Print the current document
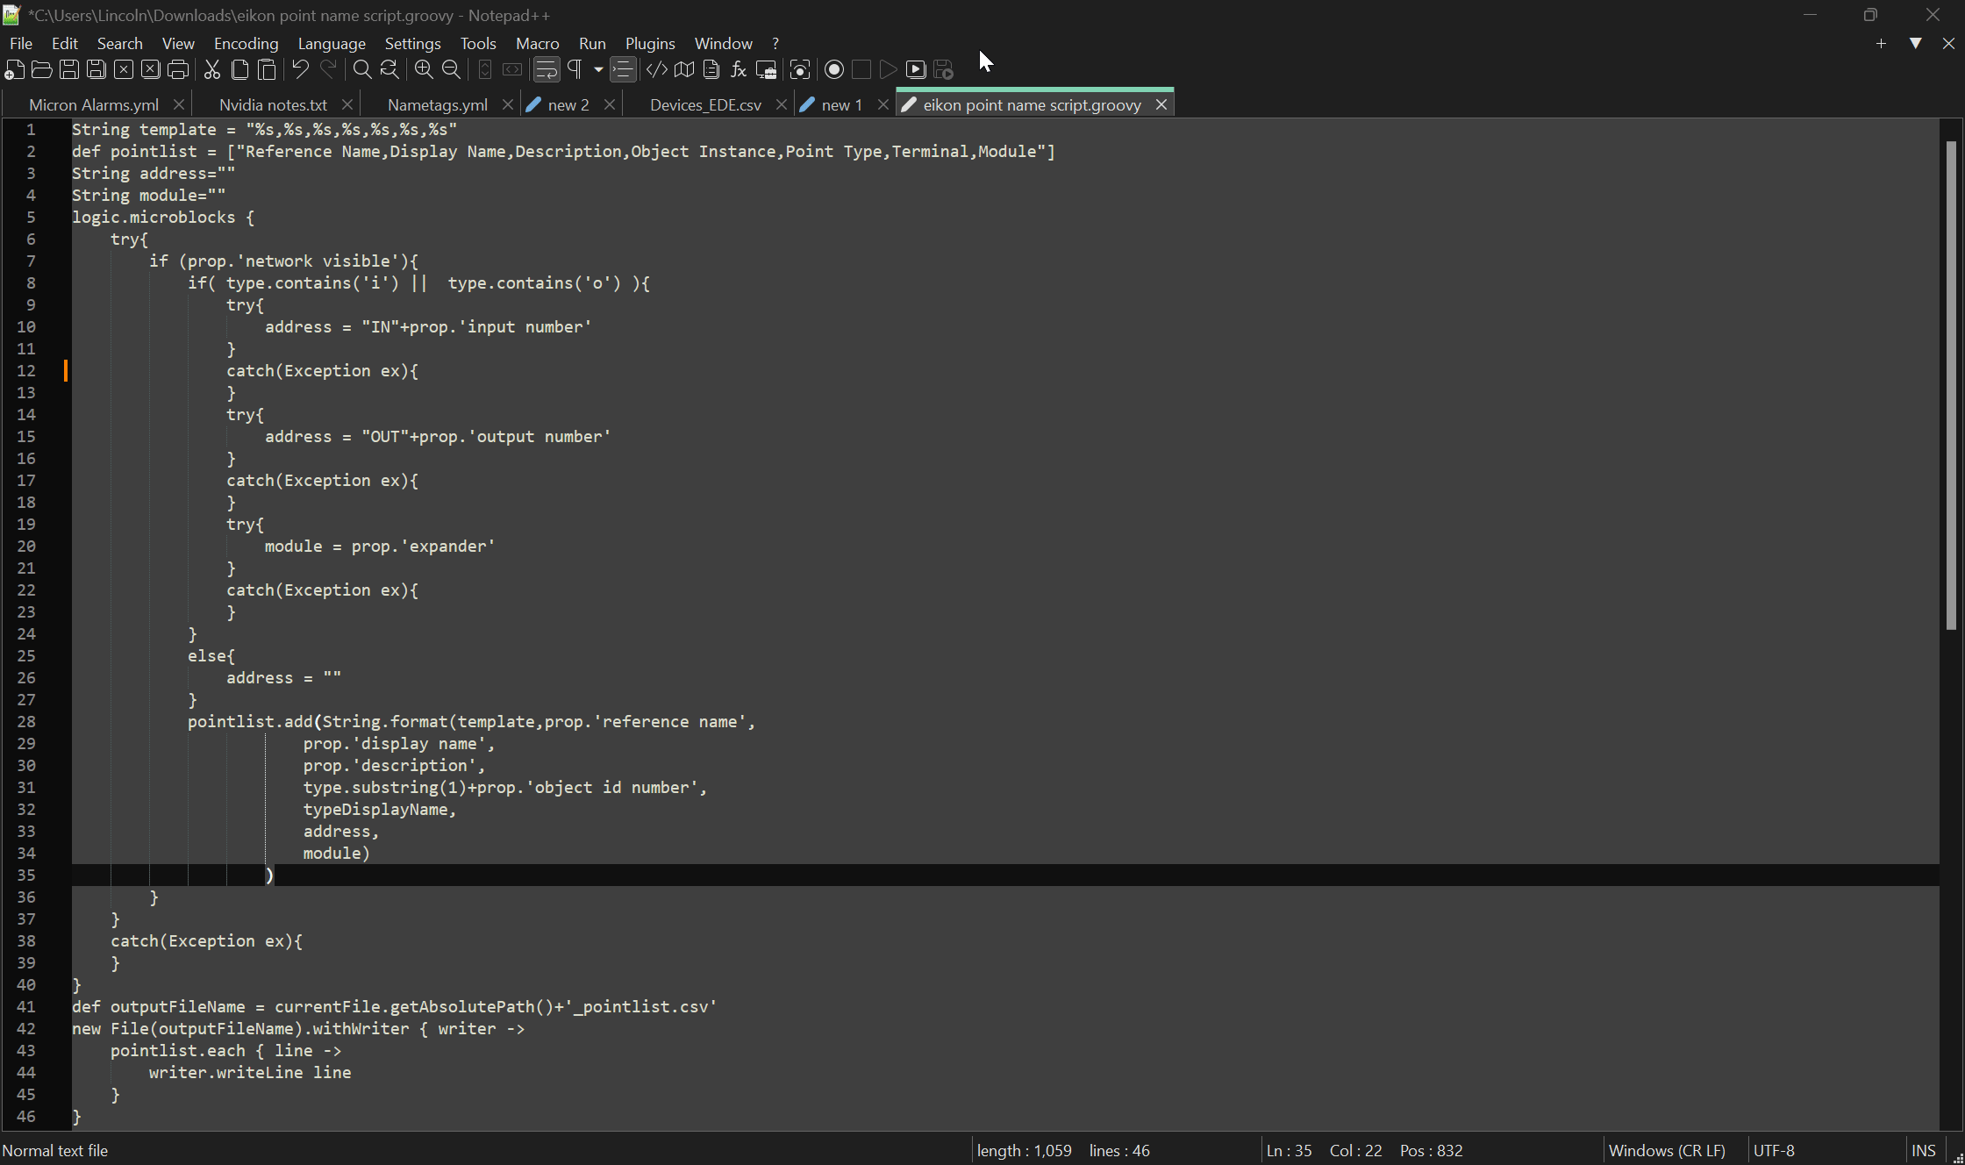Image resolution: width=1965 pixels, height=1165 pixels. tap(178, 69)
